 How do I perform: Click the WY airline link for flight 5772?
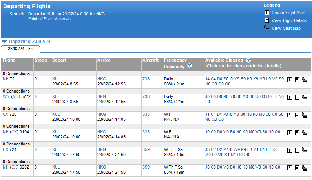(5, 96)
